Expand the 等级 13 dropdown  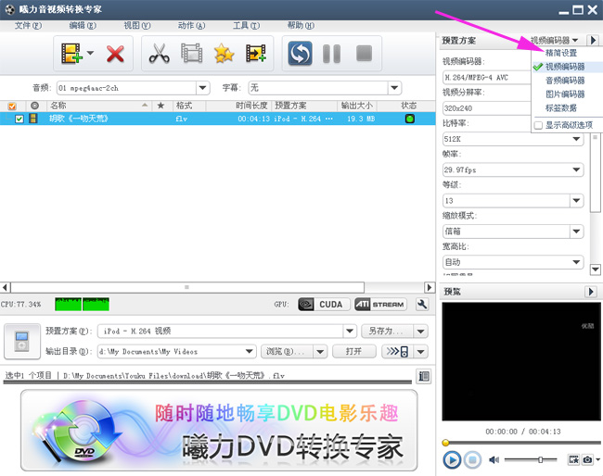point(576,200)
